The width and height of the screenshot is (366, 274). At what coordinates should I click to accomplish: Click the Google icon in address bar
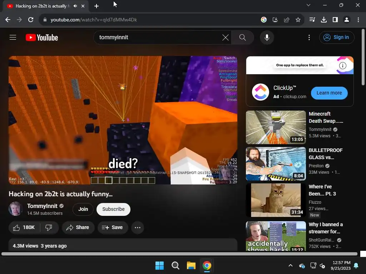click(264, 20)
